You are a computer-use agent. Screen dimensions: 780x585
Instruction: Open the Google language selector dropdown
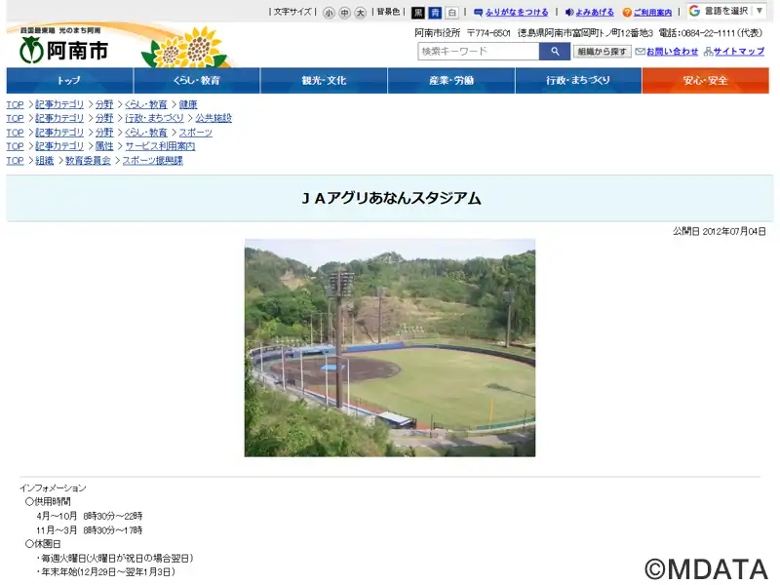click(726, 11)
